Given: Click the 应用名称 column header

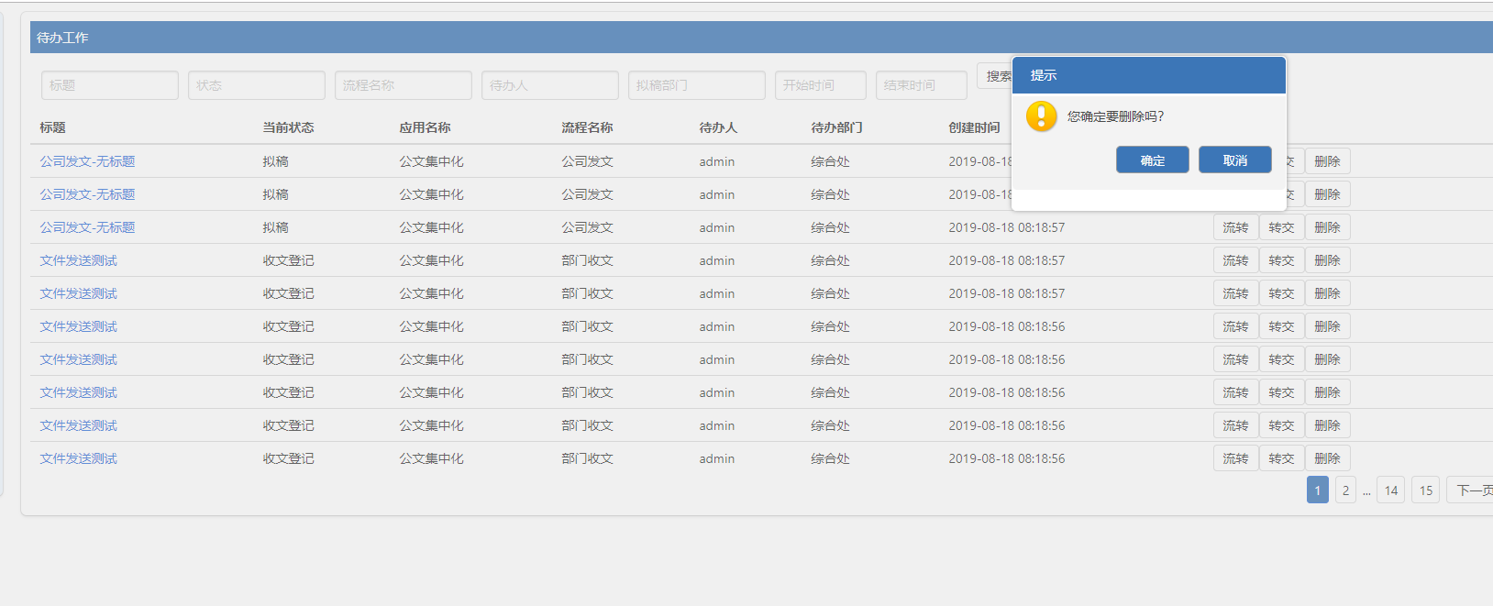Looking at the screenshot, I should [x=425, y=127].
